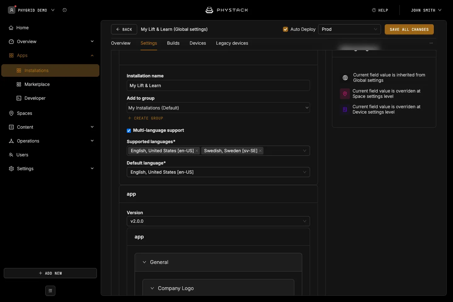The image size is (453, 302).
Task: Switch to the Overview tab
Action: click(x=121, y=43)
